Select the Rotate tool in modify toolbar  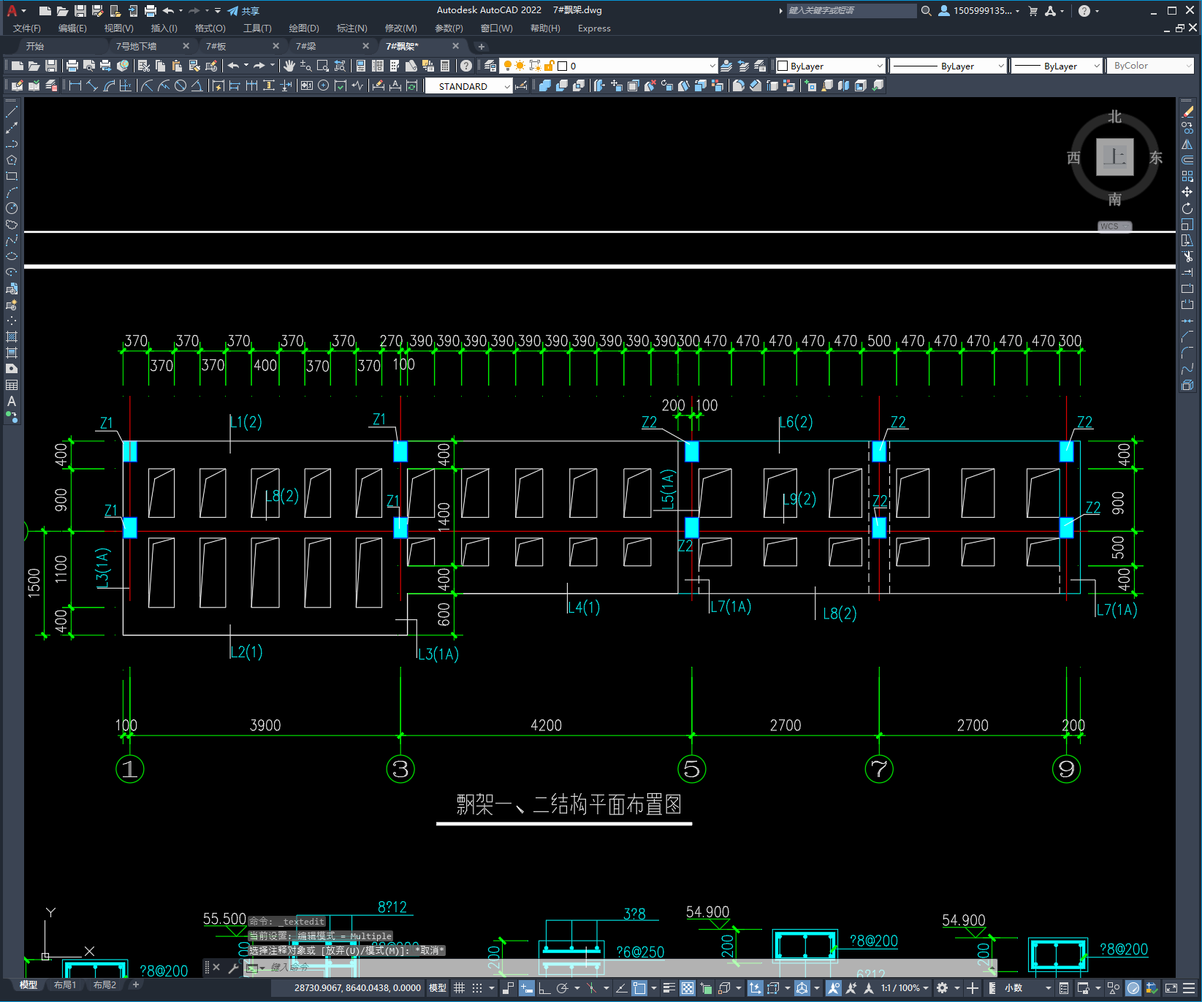[x=1187, y=208]
